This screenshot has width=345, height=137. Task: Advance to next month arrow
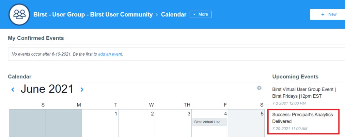[82, 89]
